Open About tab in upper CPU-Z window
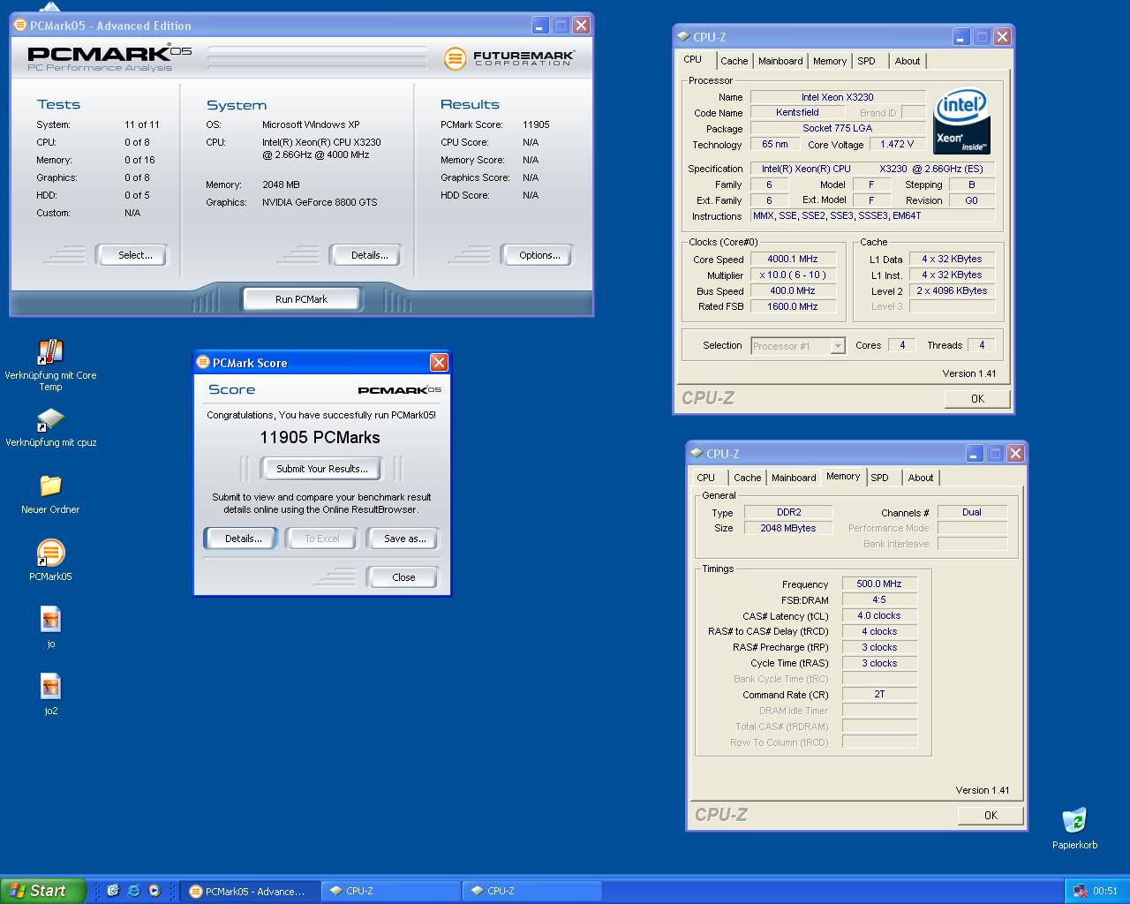 pos(908,61)
